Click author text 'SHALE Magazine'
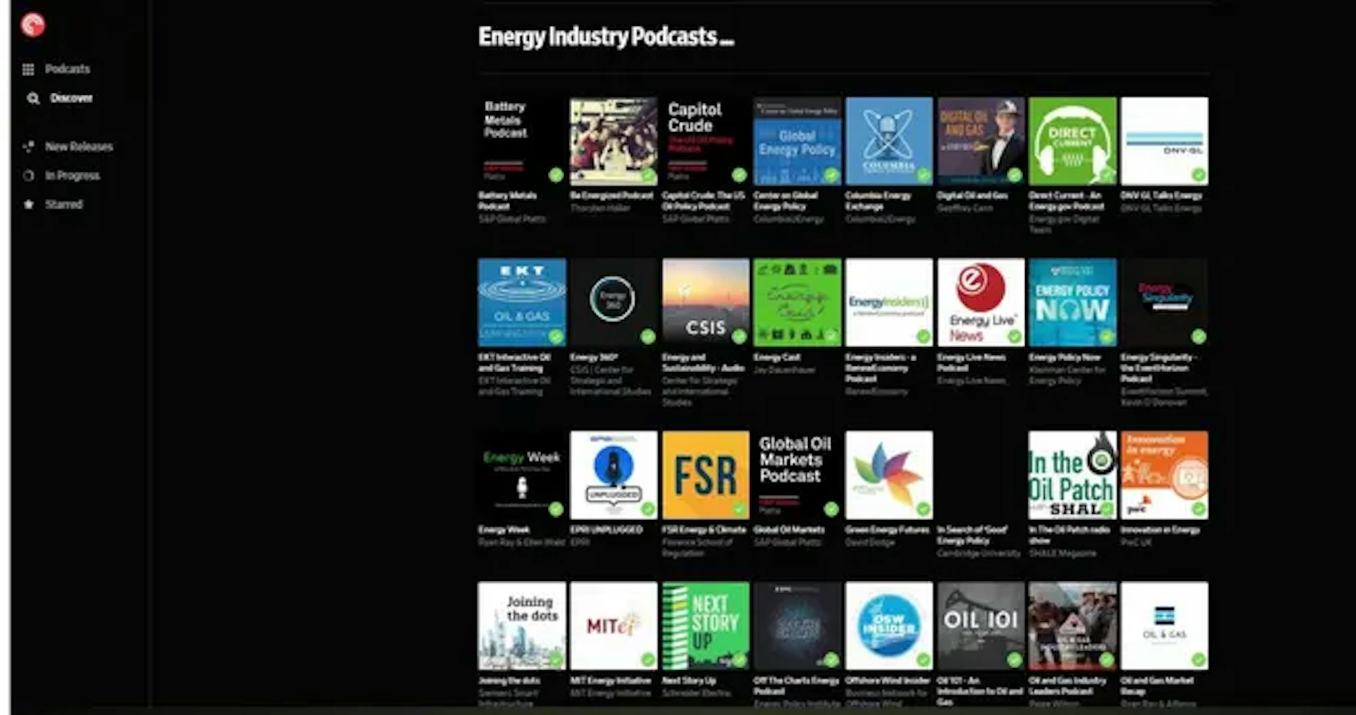The image size is (1356, 715). coord(1062,554)
